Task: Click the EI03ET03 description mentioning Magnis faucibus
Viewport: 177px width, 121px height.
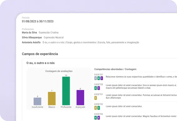Action: click(x=141, y=116)
